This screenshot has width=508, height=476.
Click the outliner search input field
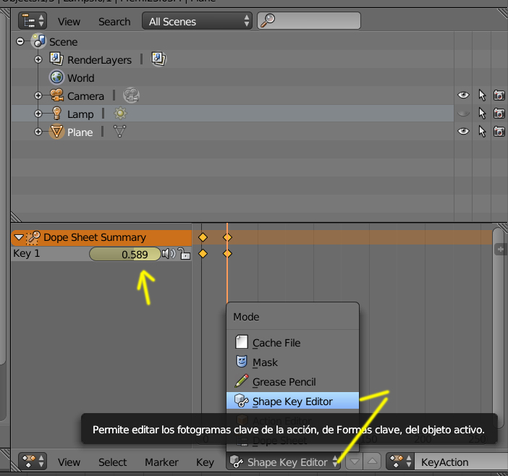(x=309, y=21)
